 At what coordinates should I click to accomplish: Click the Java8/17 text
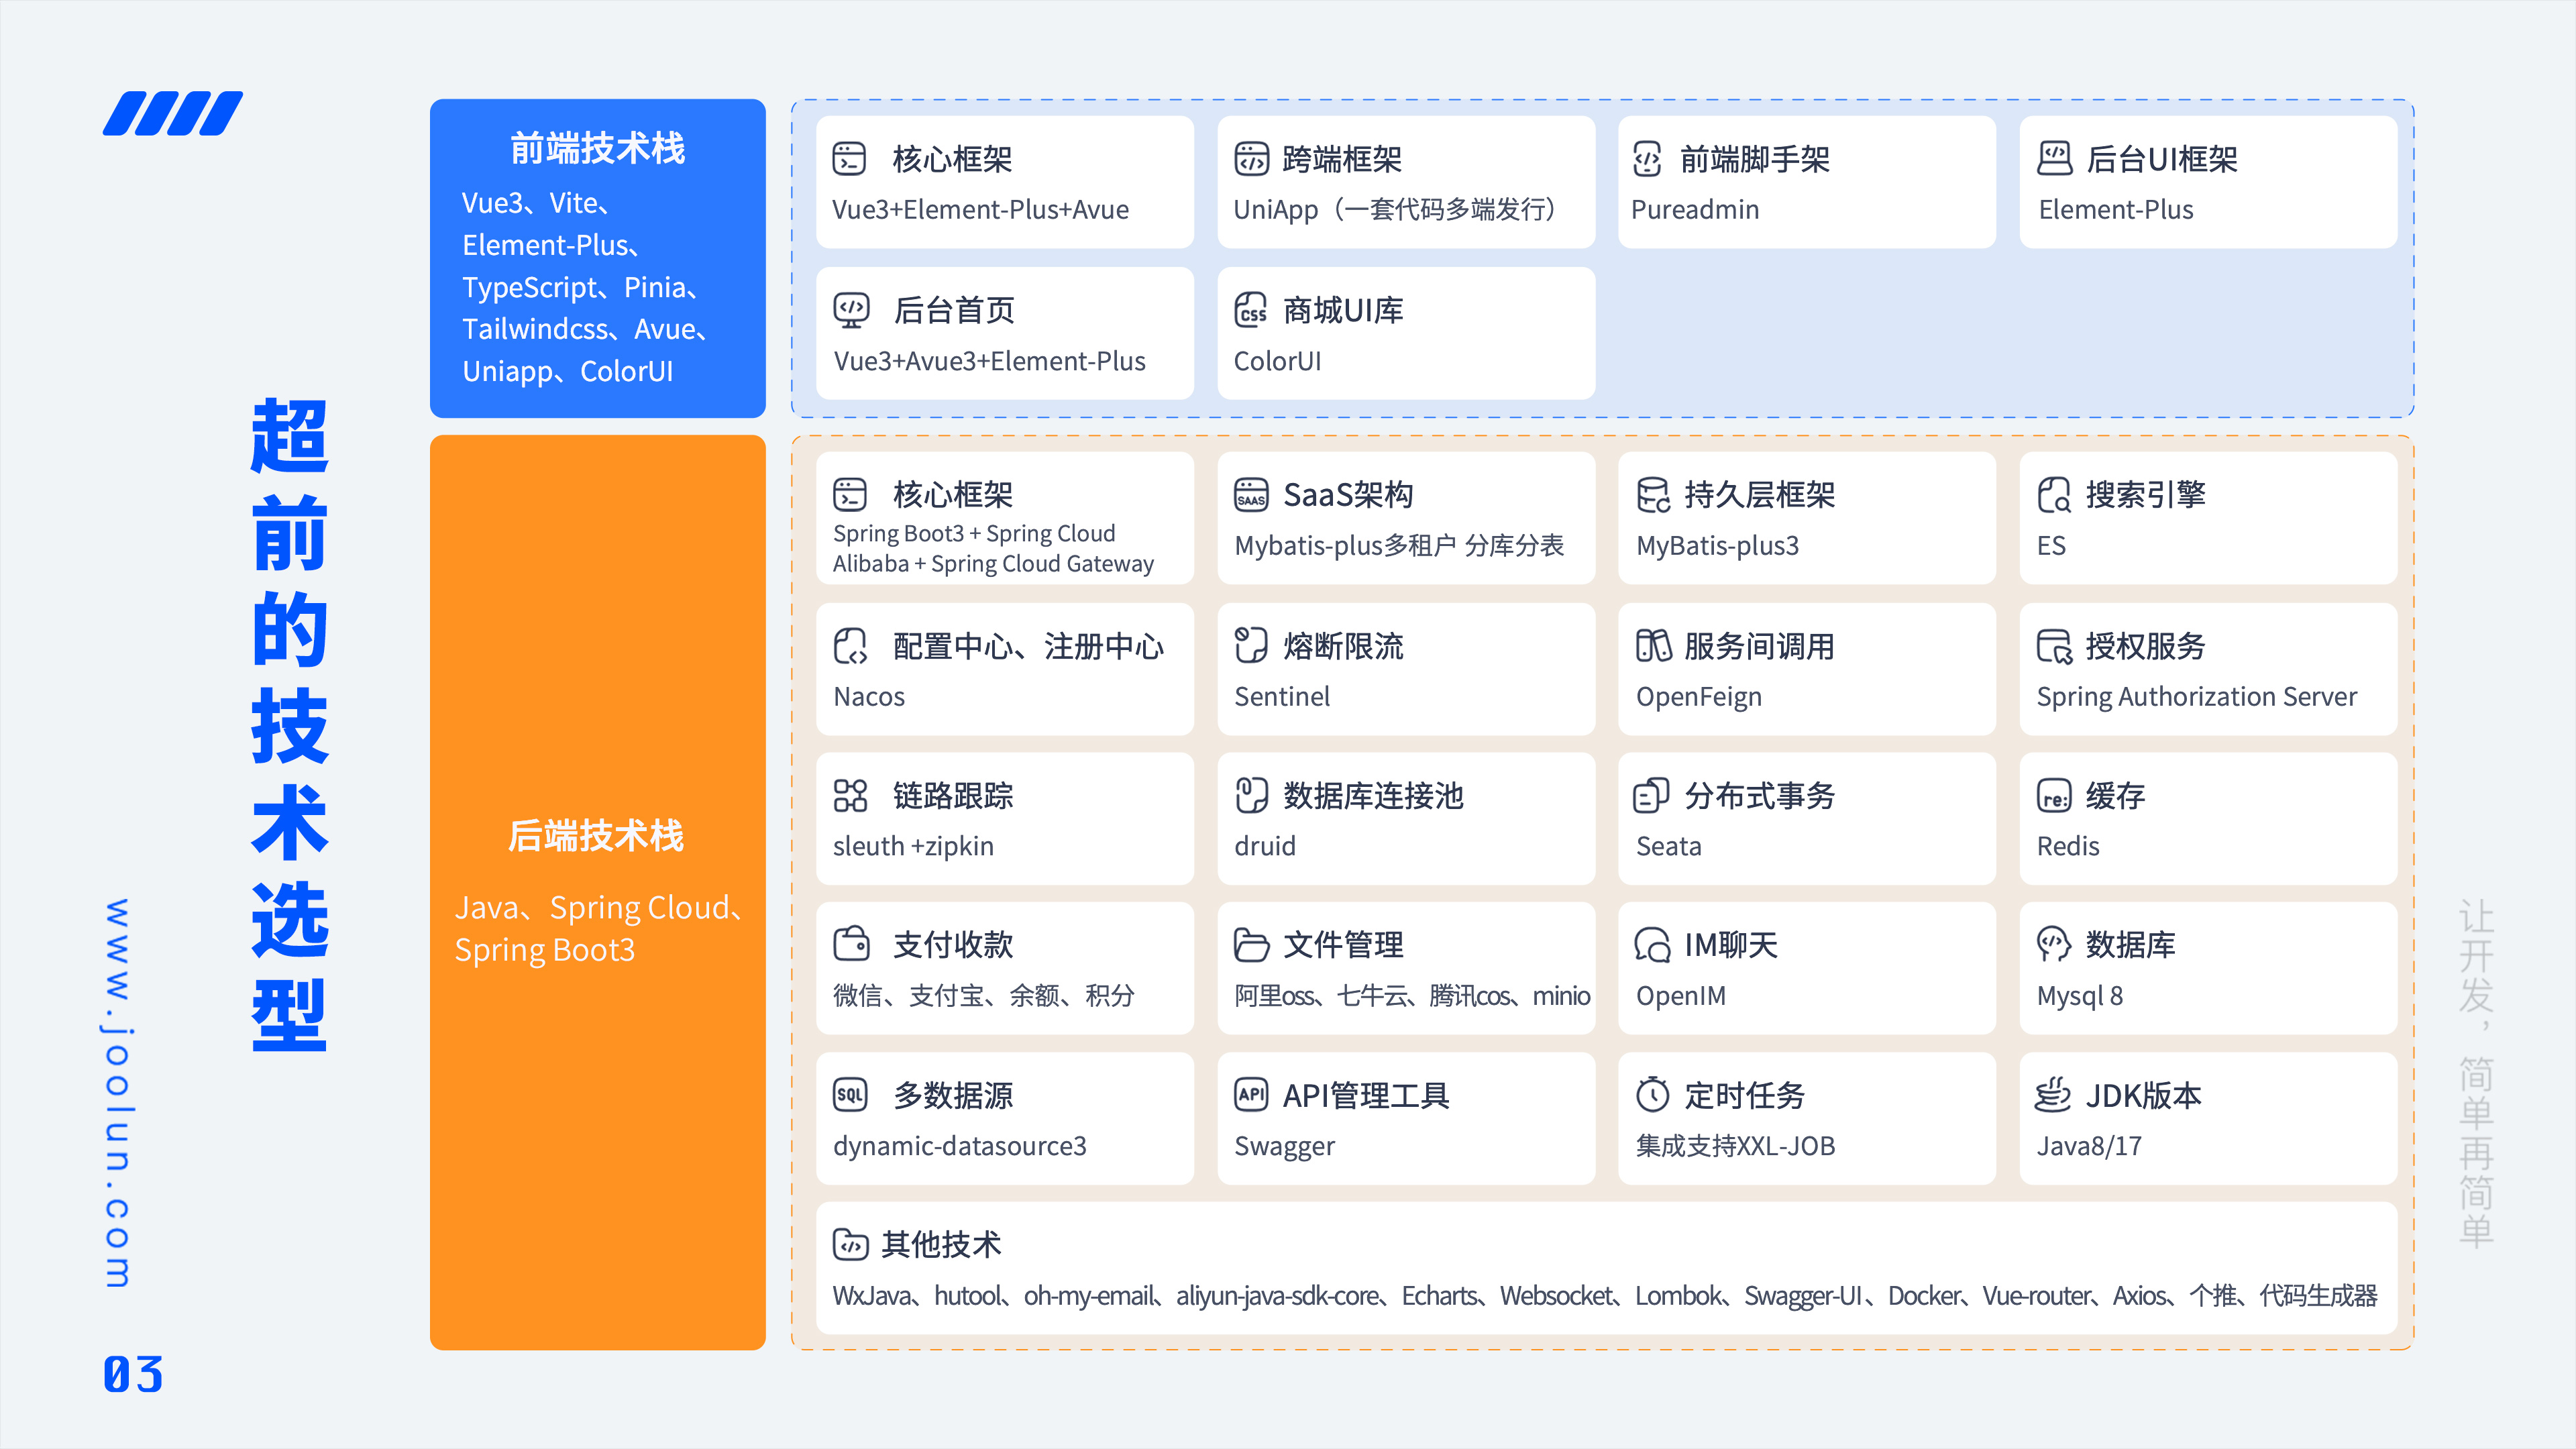point(2089,1146)
